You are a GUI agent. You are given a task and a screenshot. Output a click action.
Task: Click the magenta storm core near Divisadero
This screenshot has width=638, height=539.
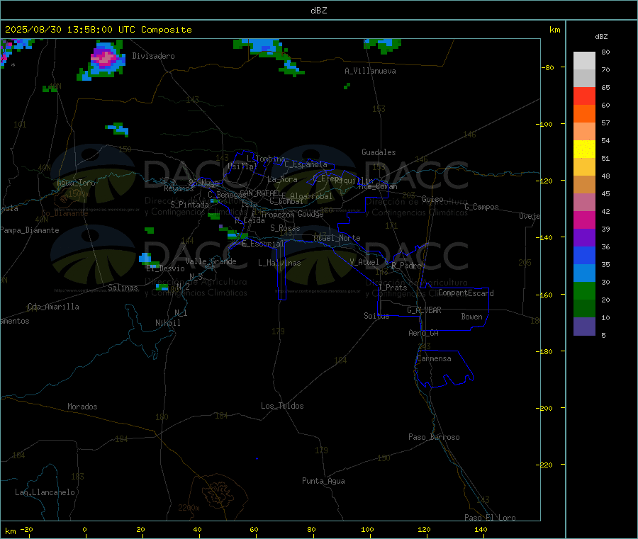pos(105,57)
